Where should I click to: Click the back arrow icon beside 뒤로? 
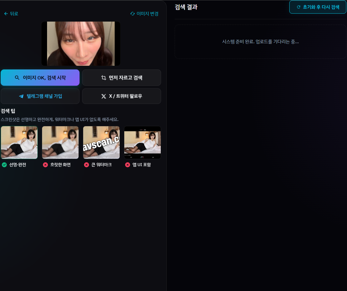[x=6, y=14]
